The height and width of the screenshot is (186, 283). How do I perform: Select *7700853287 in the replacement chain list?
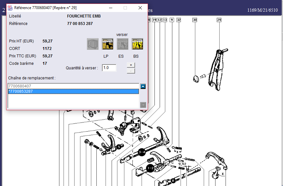coord(73,91)
